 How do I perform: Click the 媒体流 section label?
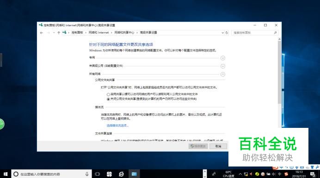click(x=99, y=107)
